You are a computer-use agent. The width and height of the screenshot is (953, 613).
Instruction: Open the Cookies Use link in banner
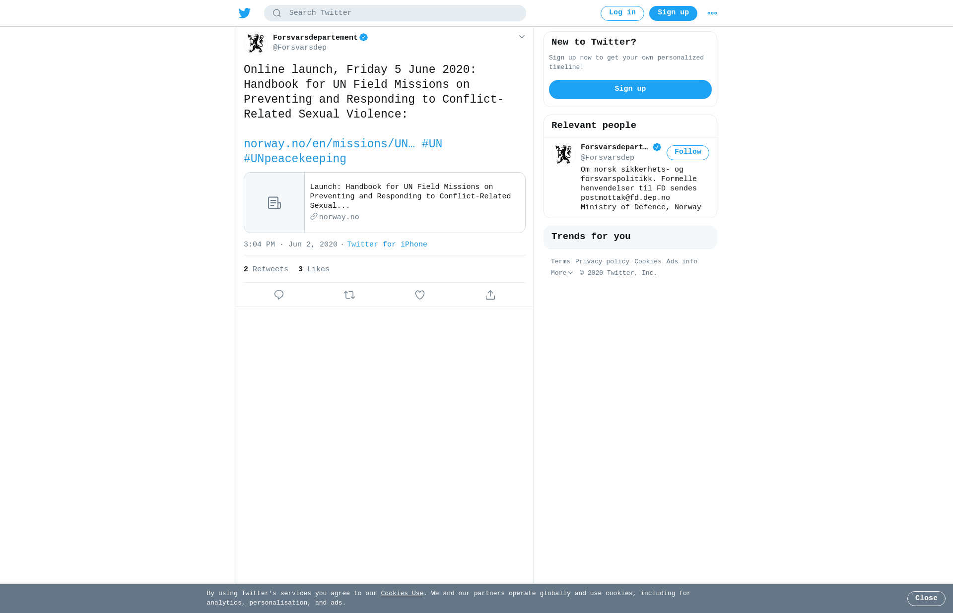click(x=402, y=594)
